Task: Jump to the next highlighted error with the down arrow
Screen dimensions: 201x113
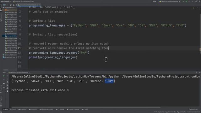Action: 199,8
